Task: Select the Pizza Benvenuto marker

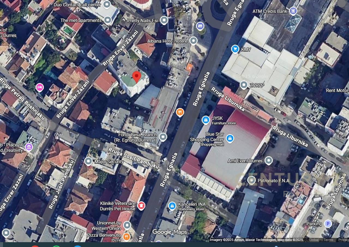Action: coord(126,237)
